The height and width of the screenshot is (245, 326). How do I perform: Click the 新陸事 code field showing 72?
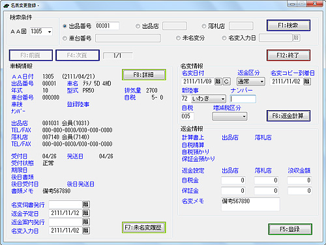click(185, 99)
